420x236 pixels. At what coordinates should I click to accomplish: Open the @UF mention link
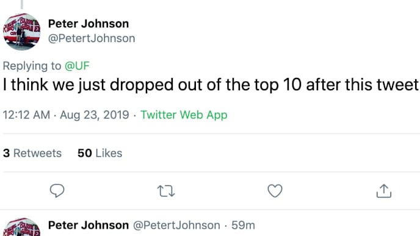[77, 66]
